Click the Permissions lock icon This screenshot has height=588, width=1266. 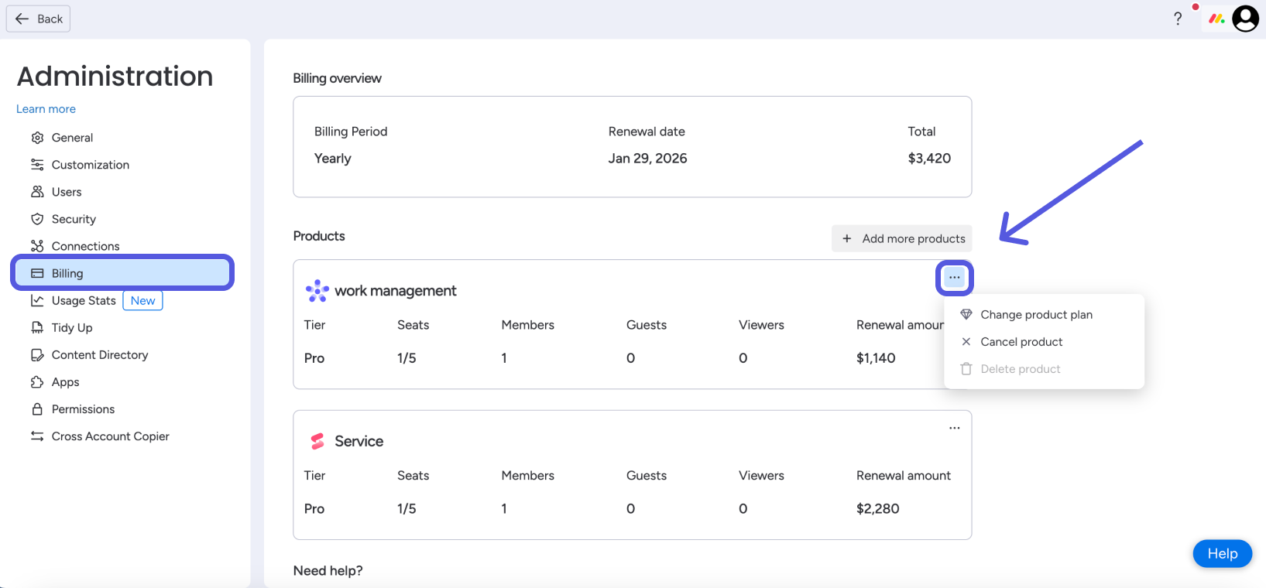click(x=37, y=409)
